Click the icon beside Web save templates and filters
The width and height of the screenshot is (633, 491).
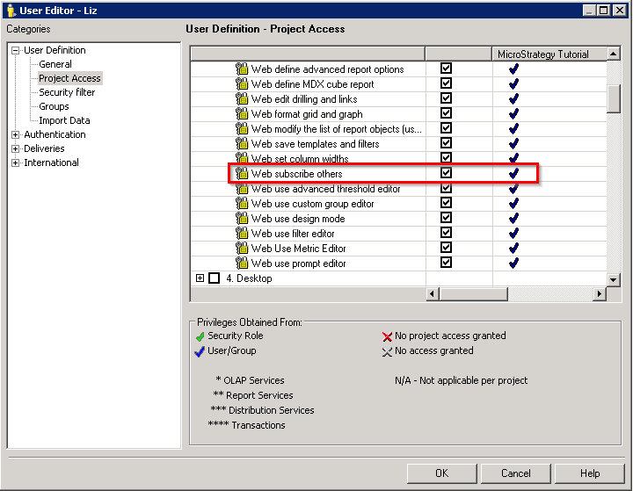242,144
